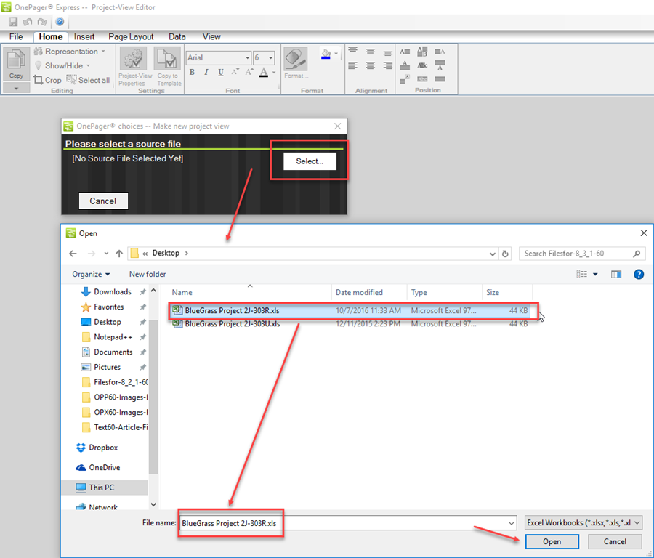Open the font color picker arrow
This screenshot has width=654, height=558.
[274, 72]
